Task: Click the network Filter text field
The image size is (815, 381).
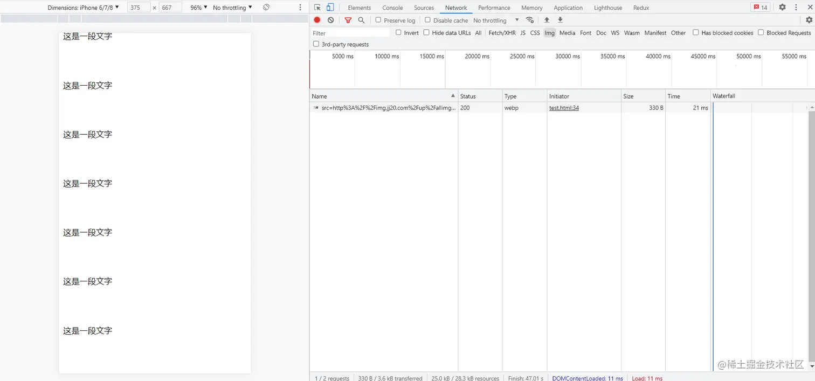Action: pos(350,33)
